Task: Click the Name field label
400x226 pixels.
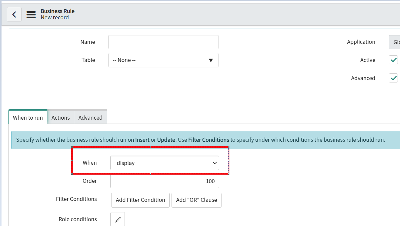Action: (88, 42)
